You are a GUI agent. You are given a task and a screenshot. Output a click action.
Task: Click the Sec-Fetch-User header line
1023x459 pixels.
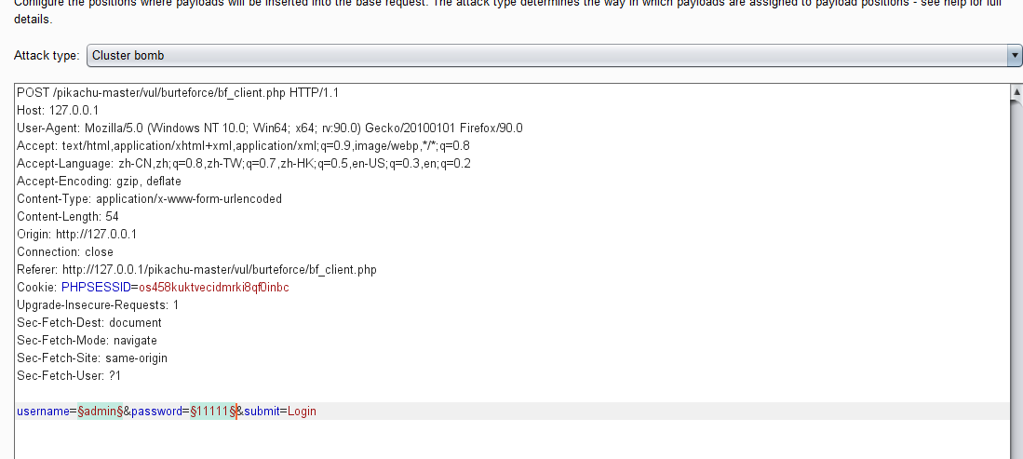[x=69, y=376]
